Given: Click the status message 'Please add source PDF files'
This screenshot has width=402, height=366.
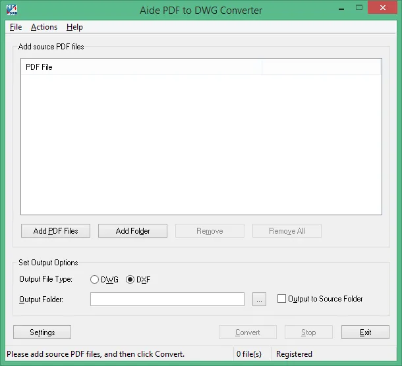Looking at the screenshot, I should (96, 354).
